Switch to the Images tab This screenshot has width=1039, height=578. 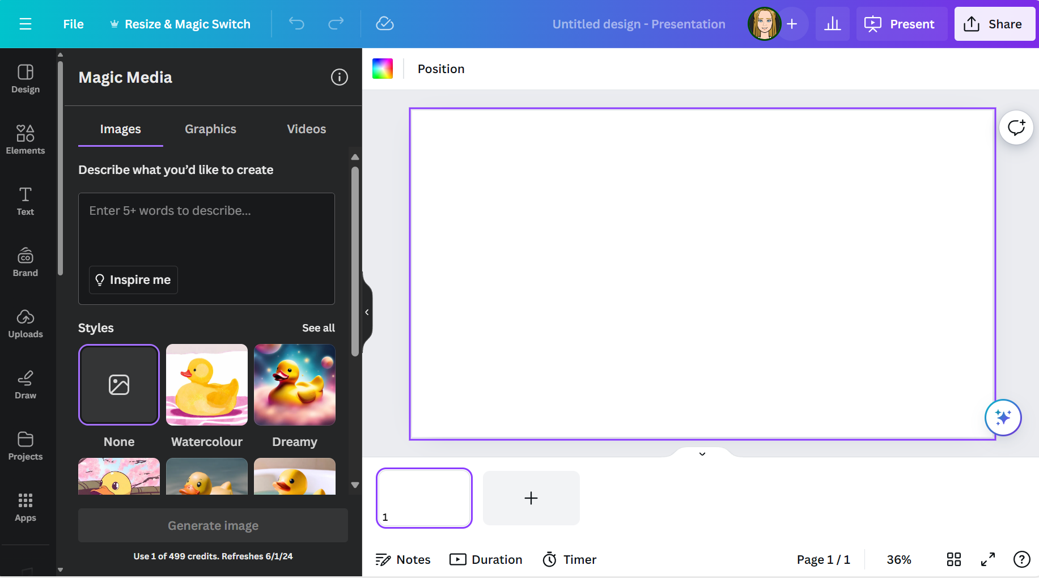pos(120,129)
